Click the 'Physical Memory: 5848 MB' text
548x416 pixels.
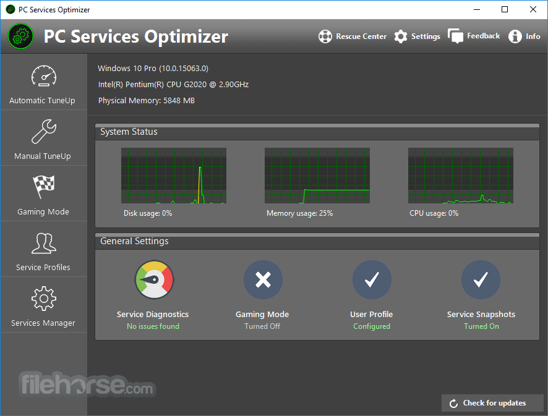tap(147, 101)
